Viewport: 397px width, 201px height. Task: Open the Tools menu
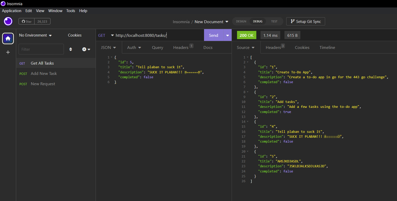pos(71,11)
